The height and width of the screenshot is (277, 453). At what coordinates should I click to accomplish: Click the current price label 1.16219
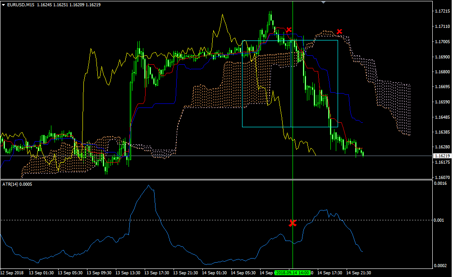point(442,156)
